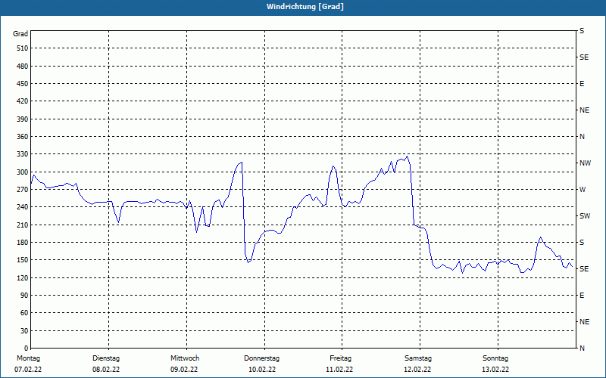606x378 pixels.
Task: Select the 'Samstag' day label
Action: [418, 358]
